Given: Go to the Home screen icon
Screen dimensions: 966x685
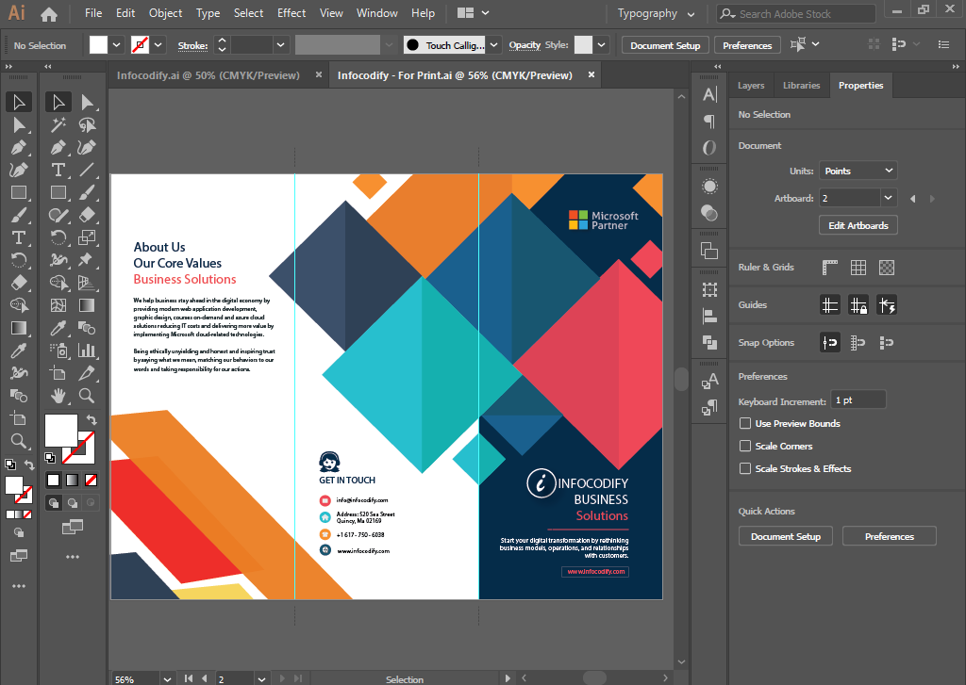Looking at the screenshot, I should (49, 14).
